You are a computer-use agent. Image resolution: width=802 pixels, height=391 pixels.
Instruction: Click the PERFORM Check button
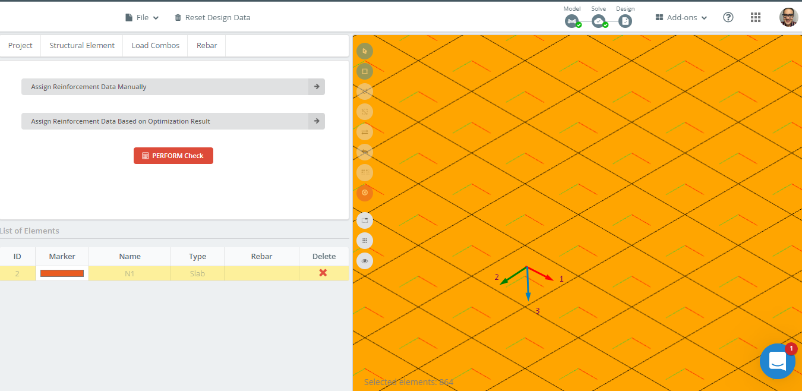click(x=173, y=156)
